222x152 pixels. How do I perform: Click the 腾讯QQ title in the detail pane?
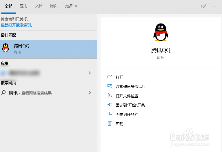click(x=161, y=50)
